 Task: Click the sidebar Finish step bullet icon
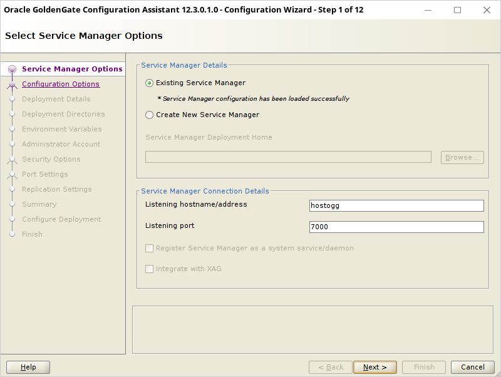(x=12, y=234)
